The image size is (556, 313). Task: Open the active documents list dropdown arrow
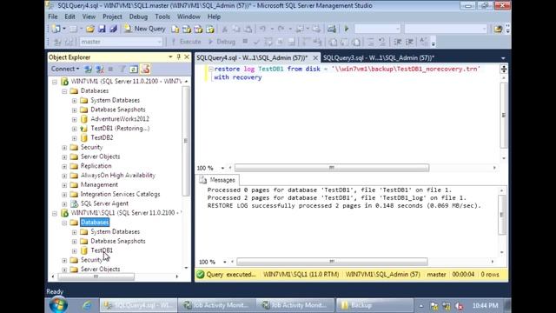click(x=503, y=58)
